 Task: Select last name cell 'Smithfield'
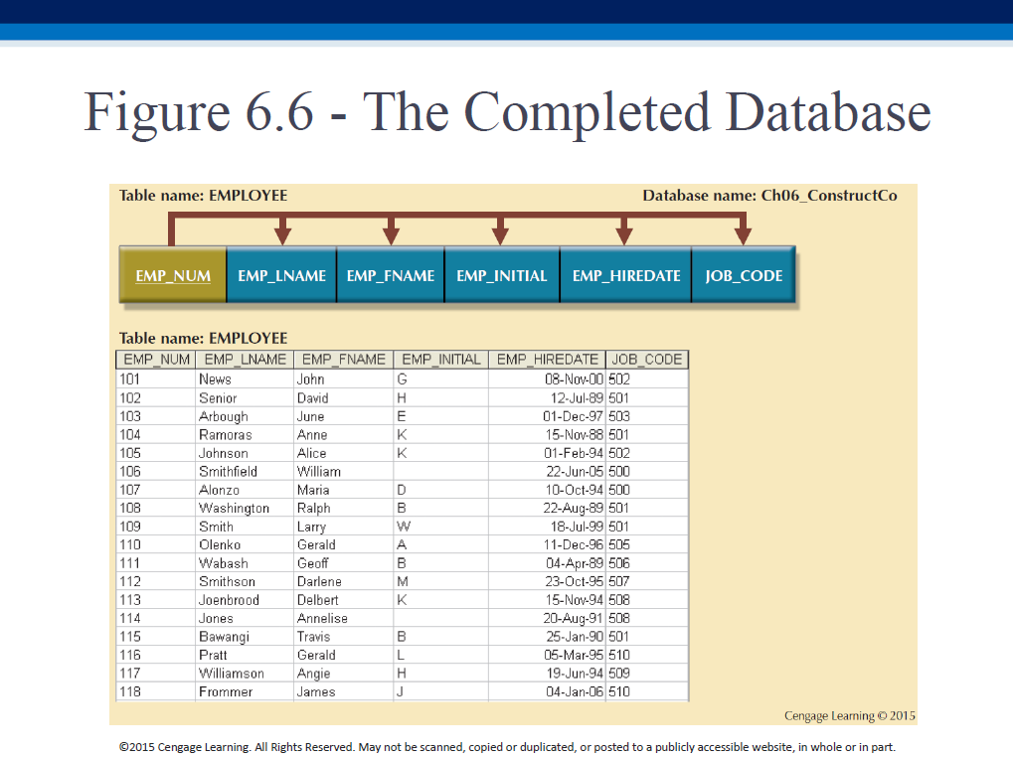coord(245,471)
